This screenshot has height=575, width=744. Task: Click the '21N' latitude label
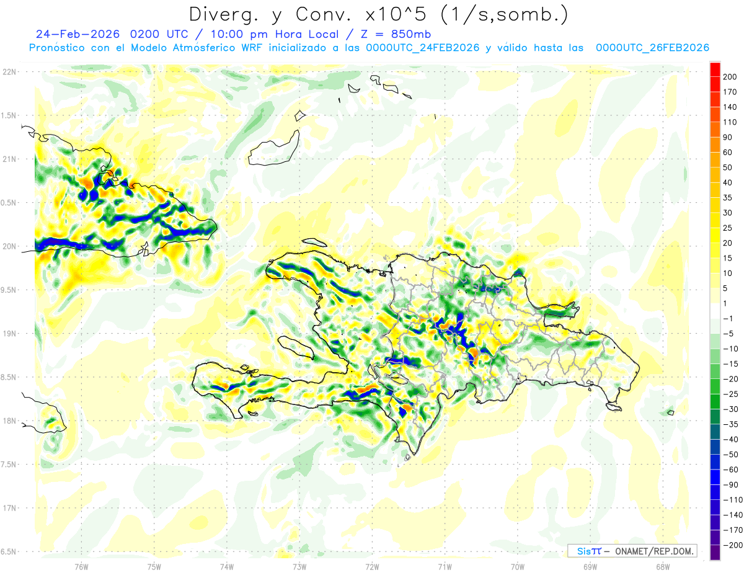click(x=9, y=159)
